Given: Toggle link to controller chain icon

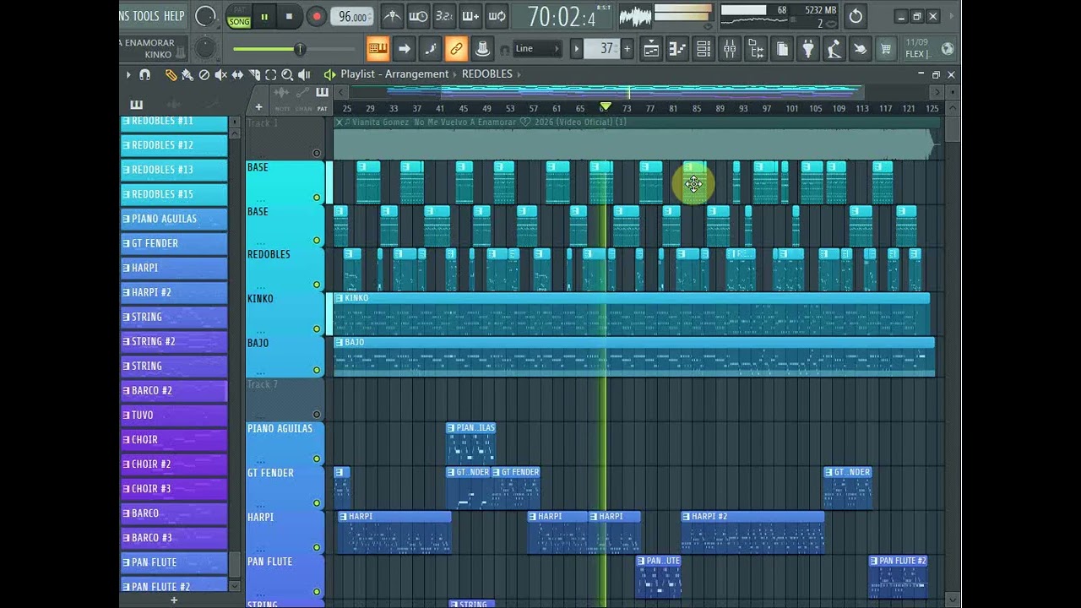Looking at the screenshot, I should pyautogui.click(x=456, y=49).
